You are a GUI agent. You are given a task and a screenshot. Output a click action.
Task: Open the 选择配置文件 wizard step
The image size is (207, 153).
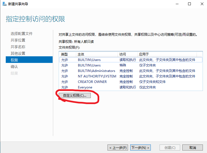click(22, 34)
